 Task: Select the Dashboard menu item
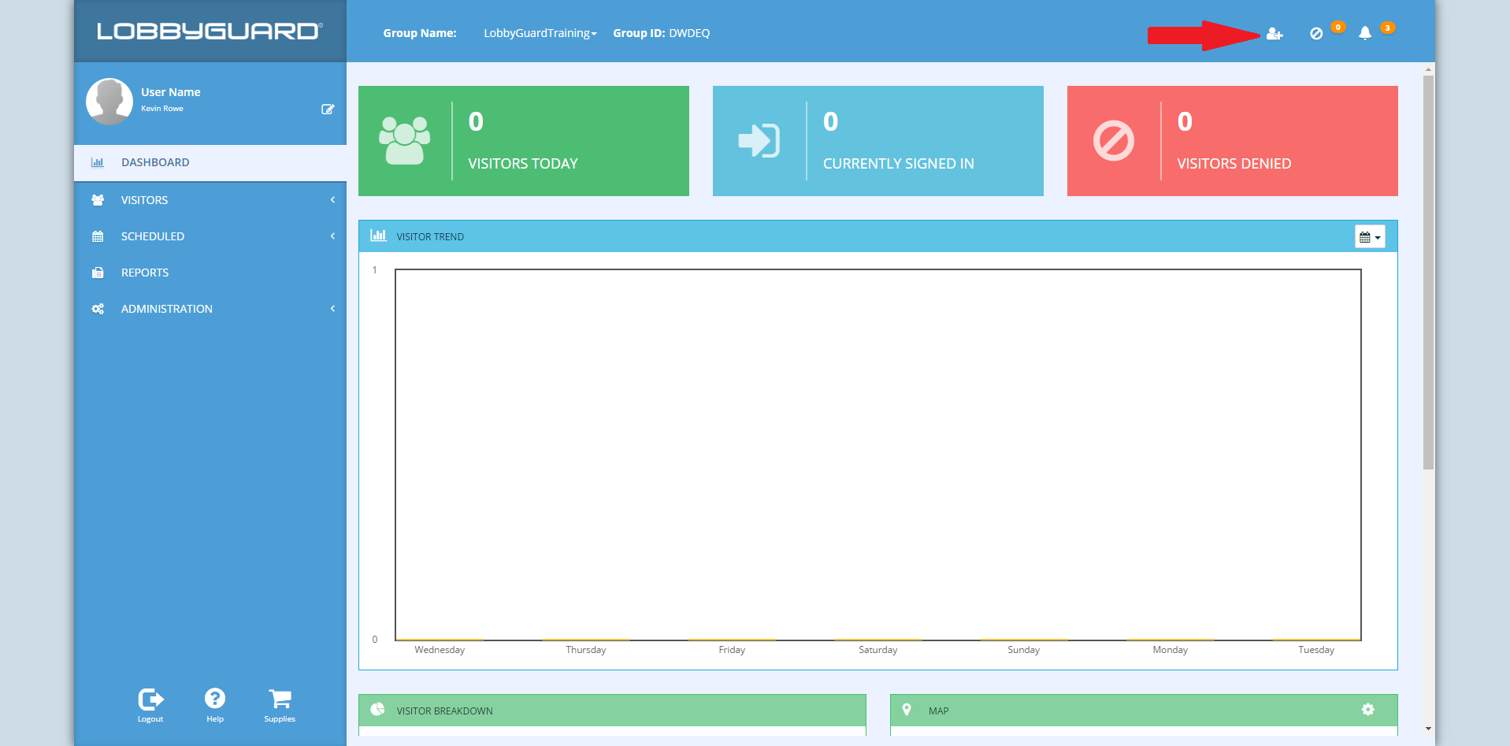[154, 161]
